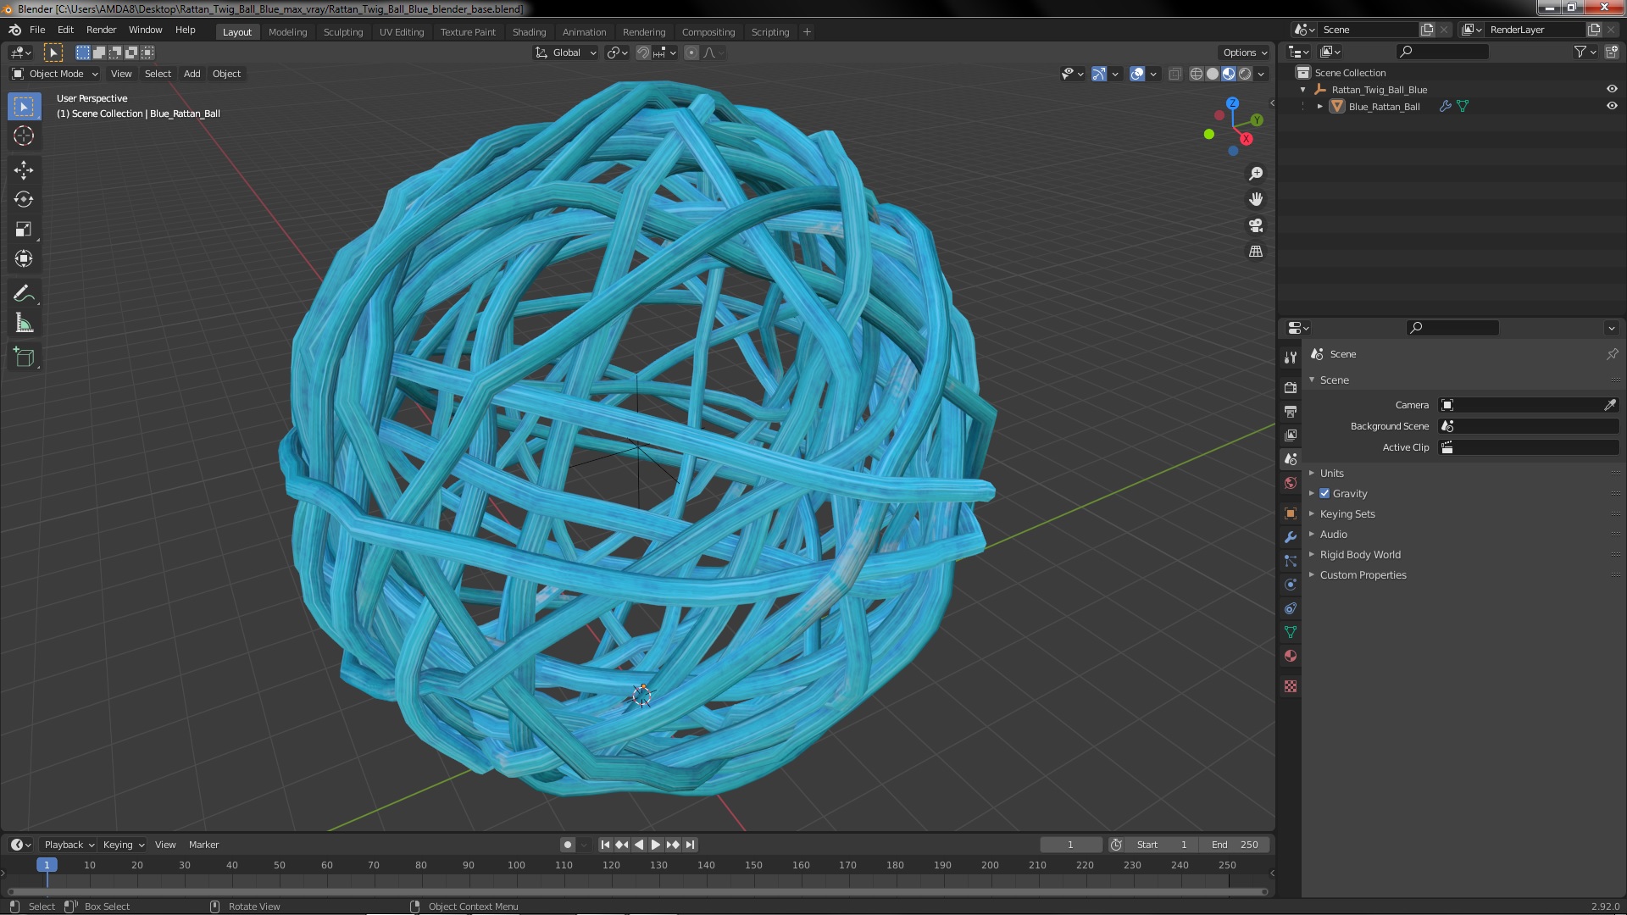
Task: Open the Modifier properties wrench tab
Action: point(1291,537)
